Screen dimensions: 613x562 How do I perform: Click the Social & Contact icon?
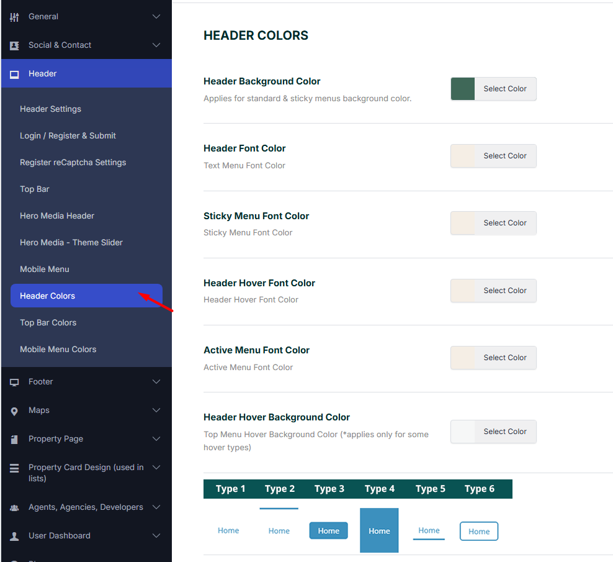click(x=14, y=45)
